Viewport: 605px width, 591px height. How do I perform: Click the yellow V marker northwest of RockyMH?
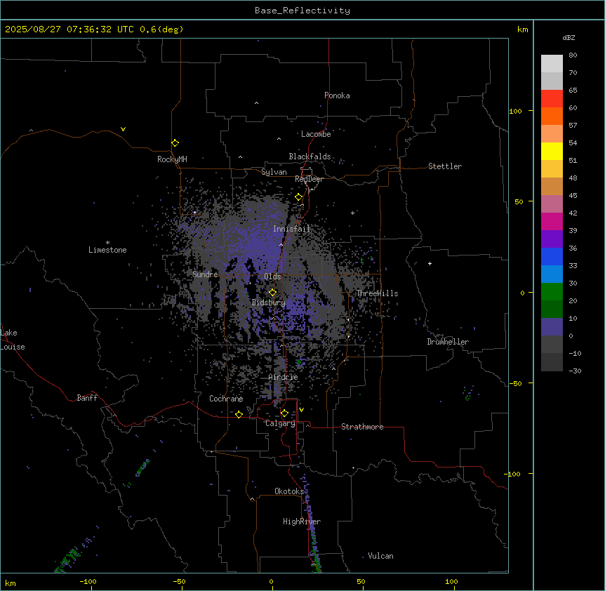click(123, 129)
